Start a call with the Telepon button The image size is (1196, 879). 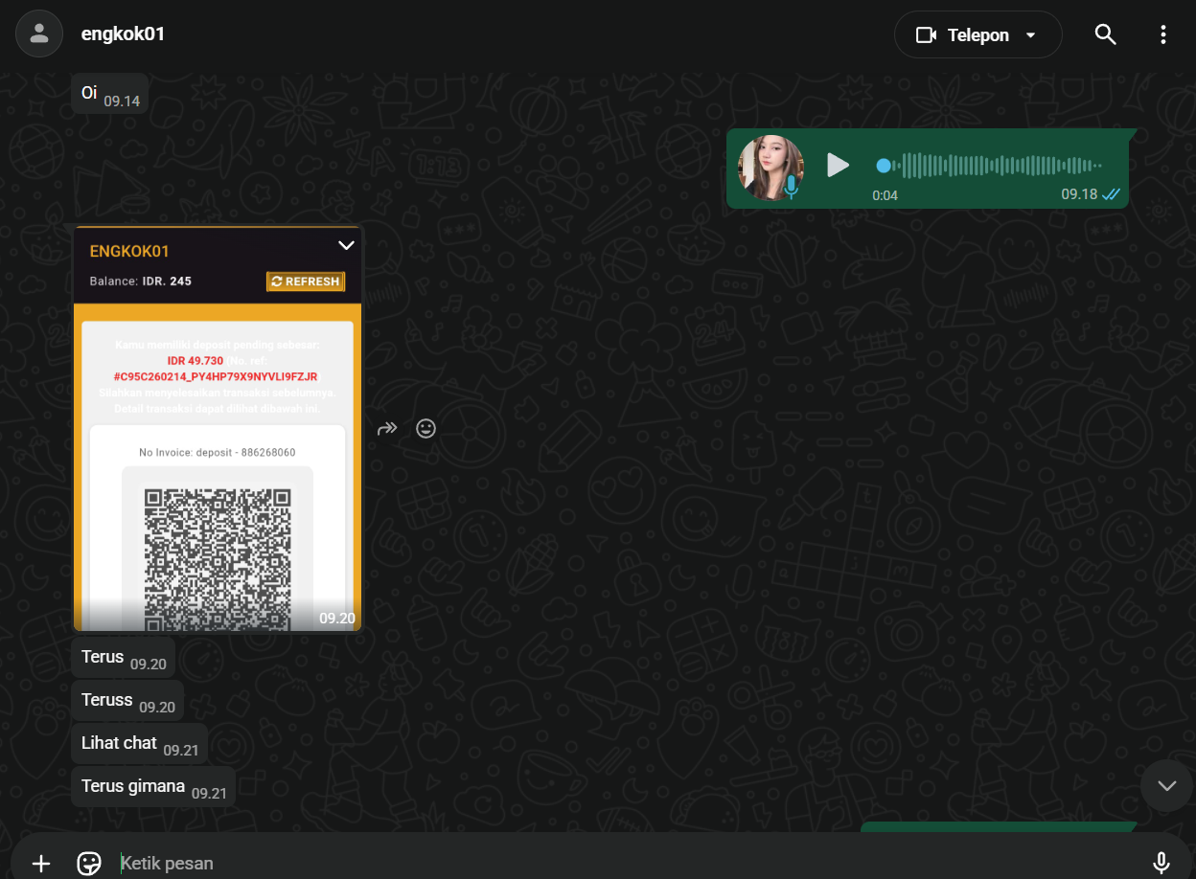[977, 34]
